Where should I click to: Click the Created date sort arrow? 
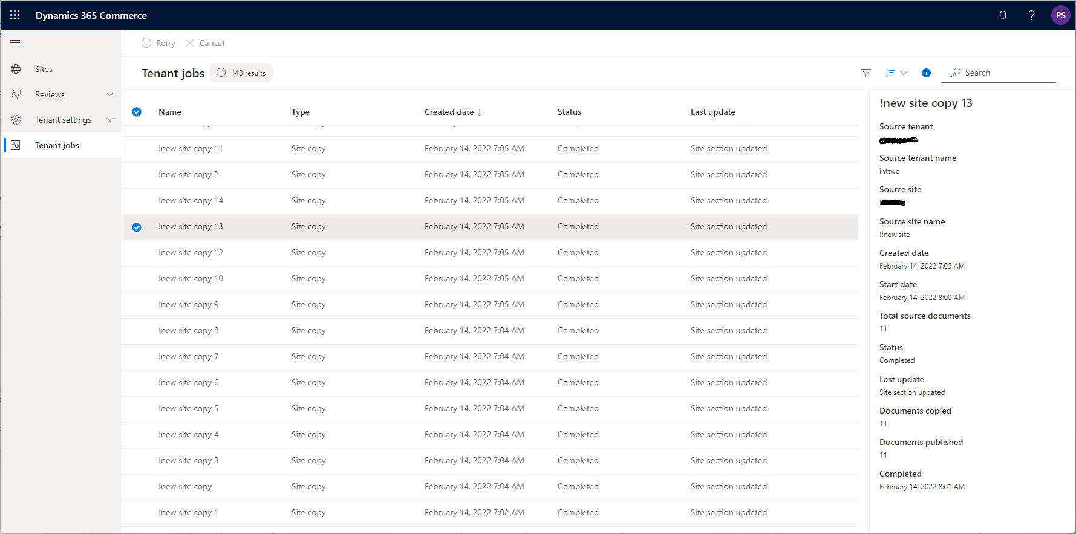coord(480,112)
